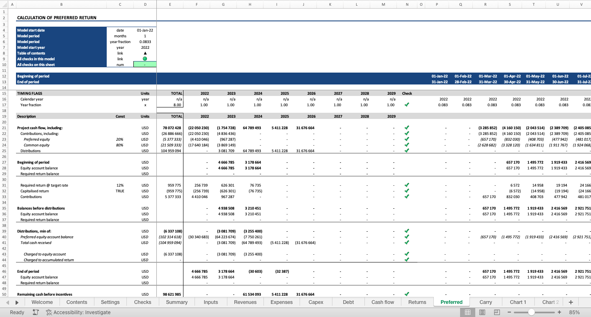The height and width of the screenshot is (317, 591).
Task: Click the green check in Year fraction row
Action: click(407, 105)
